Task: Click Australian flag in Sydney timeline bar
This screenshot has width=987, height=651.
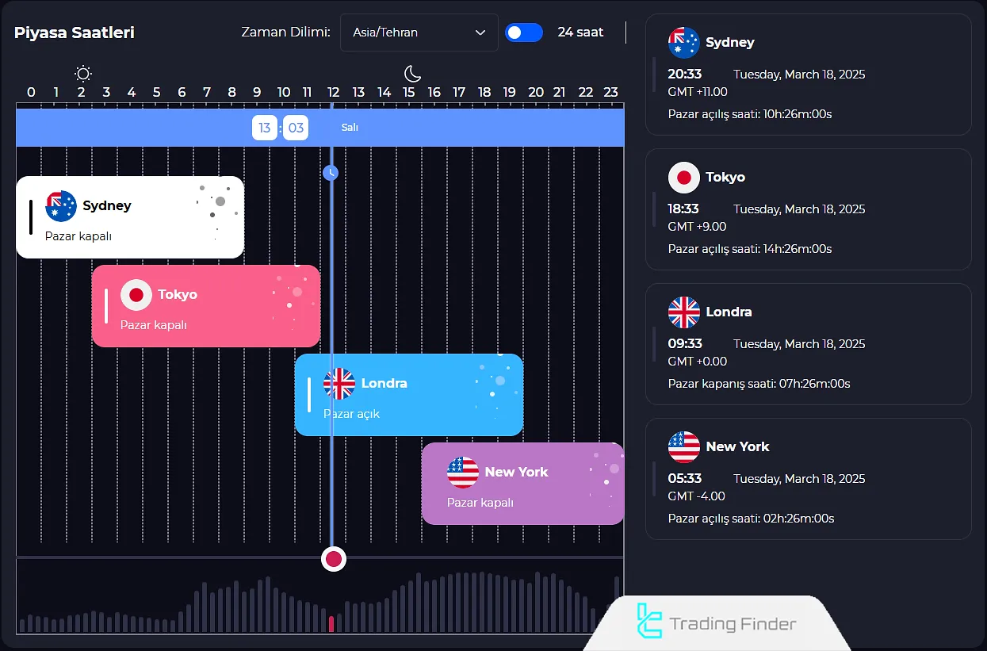Action: [x=61, y=206]
